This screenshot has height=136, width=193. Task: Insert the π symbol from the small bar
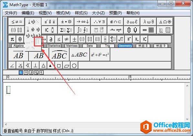pyautogui.click(x=12, y=39)
